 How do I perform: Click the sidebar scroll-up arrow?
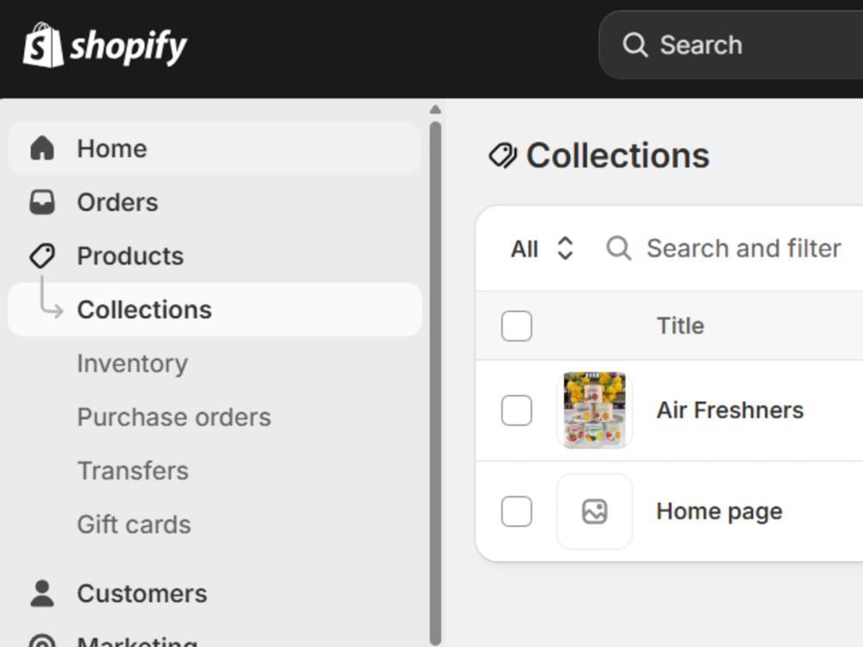click(435, 110)
